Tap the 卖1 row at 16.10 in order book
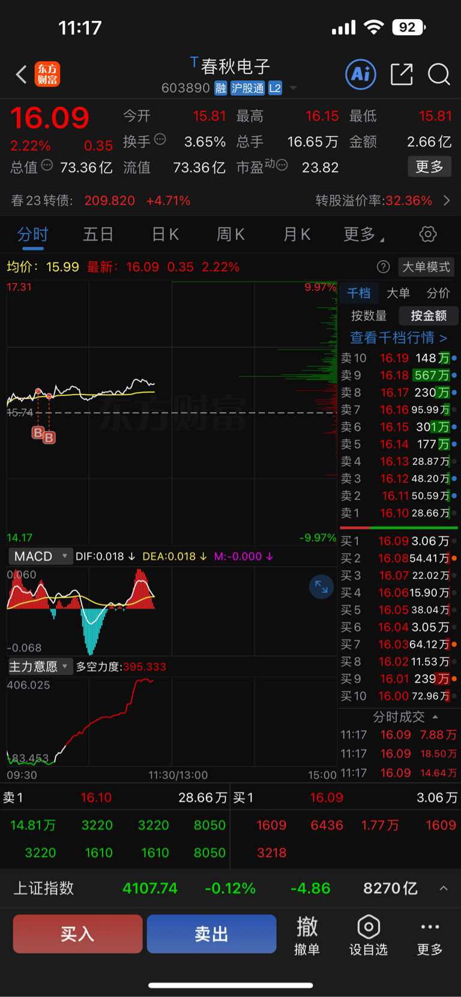Image resolution: width=461 pixels, height=997 pixels. coord(399,513)
